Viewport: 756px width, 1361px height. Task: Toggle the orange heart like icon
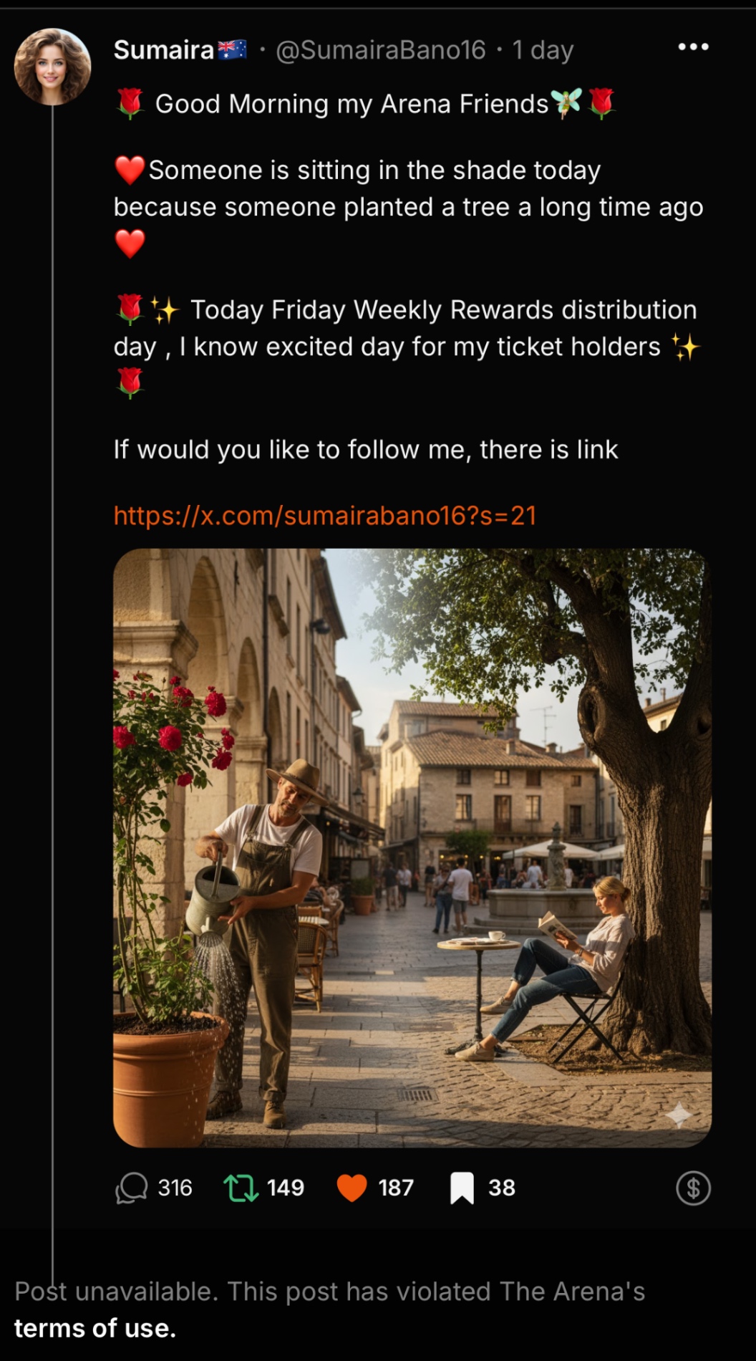352,1188
